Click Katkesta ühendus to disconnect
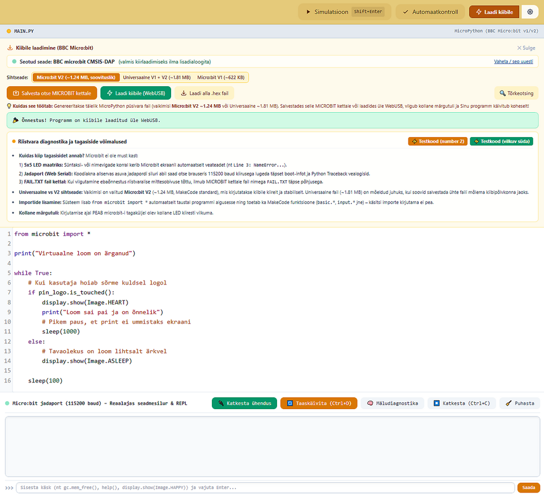The width and height of the screenshot is (544, 497). point(244,403)
